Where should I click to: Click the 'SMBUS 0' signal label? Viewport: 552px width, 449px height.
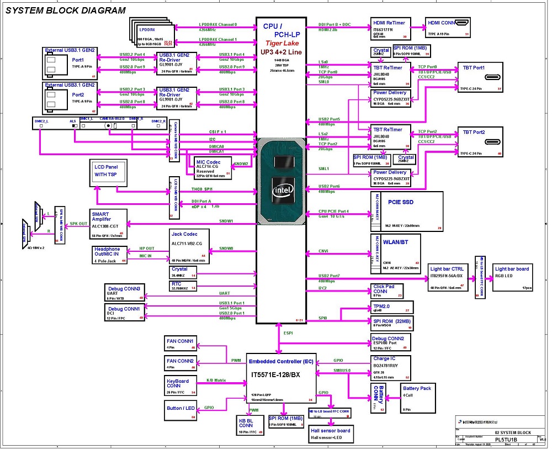(x=342, y=371)
